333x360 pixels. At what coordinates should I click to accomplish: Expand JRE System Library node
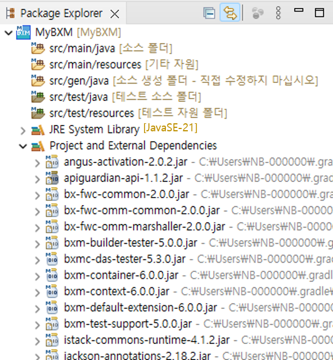click(x=22, y=131)
